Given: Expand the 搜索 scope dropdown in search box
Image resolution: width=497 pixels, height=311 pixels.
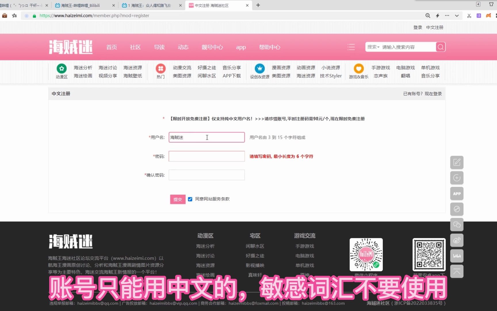Looking at the screenshot, I should pos(373,47).
